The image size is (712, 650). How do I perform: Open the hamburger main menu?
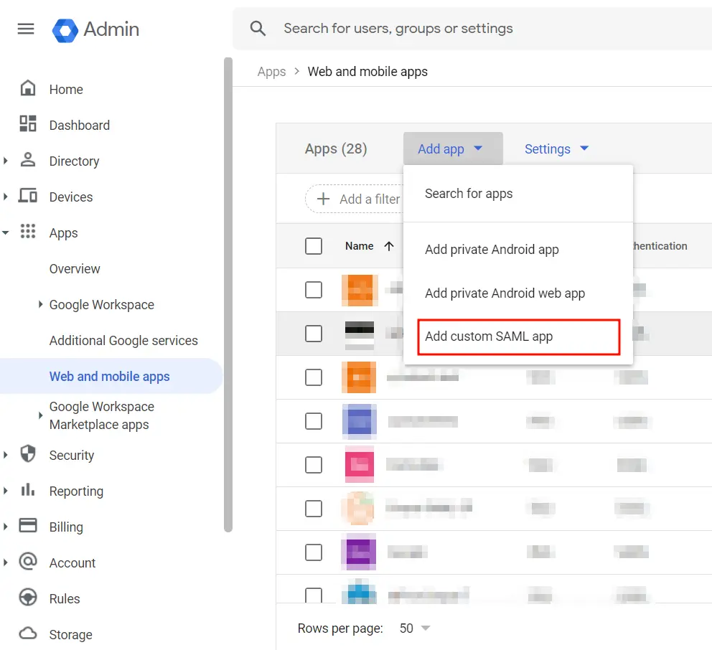pos(25,29)
